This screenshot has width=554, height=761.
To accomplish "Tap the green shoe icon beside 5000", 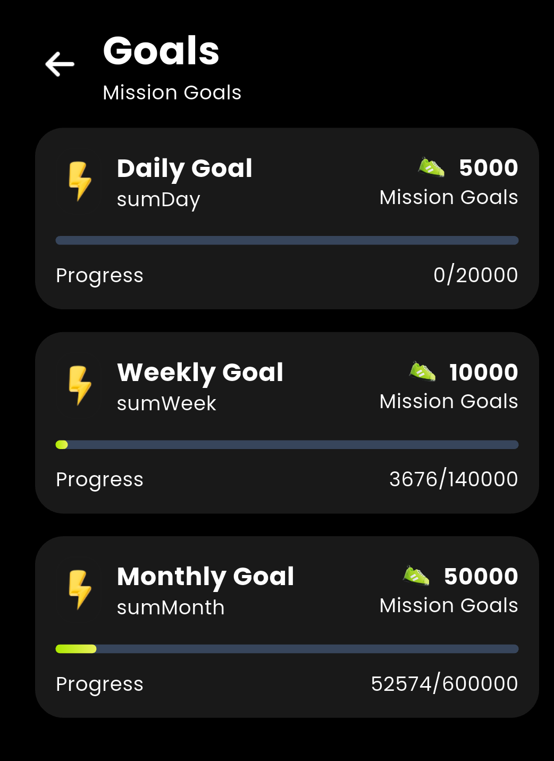I will pos(431,167).
